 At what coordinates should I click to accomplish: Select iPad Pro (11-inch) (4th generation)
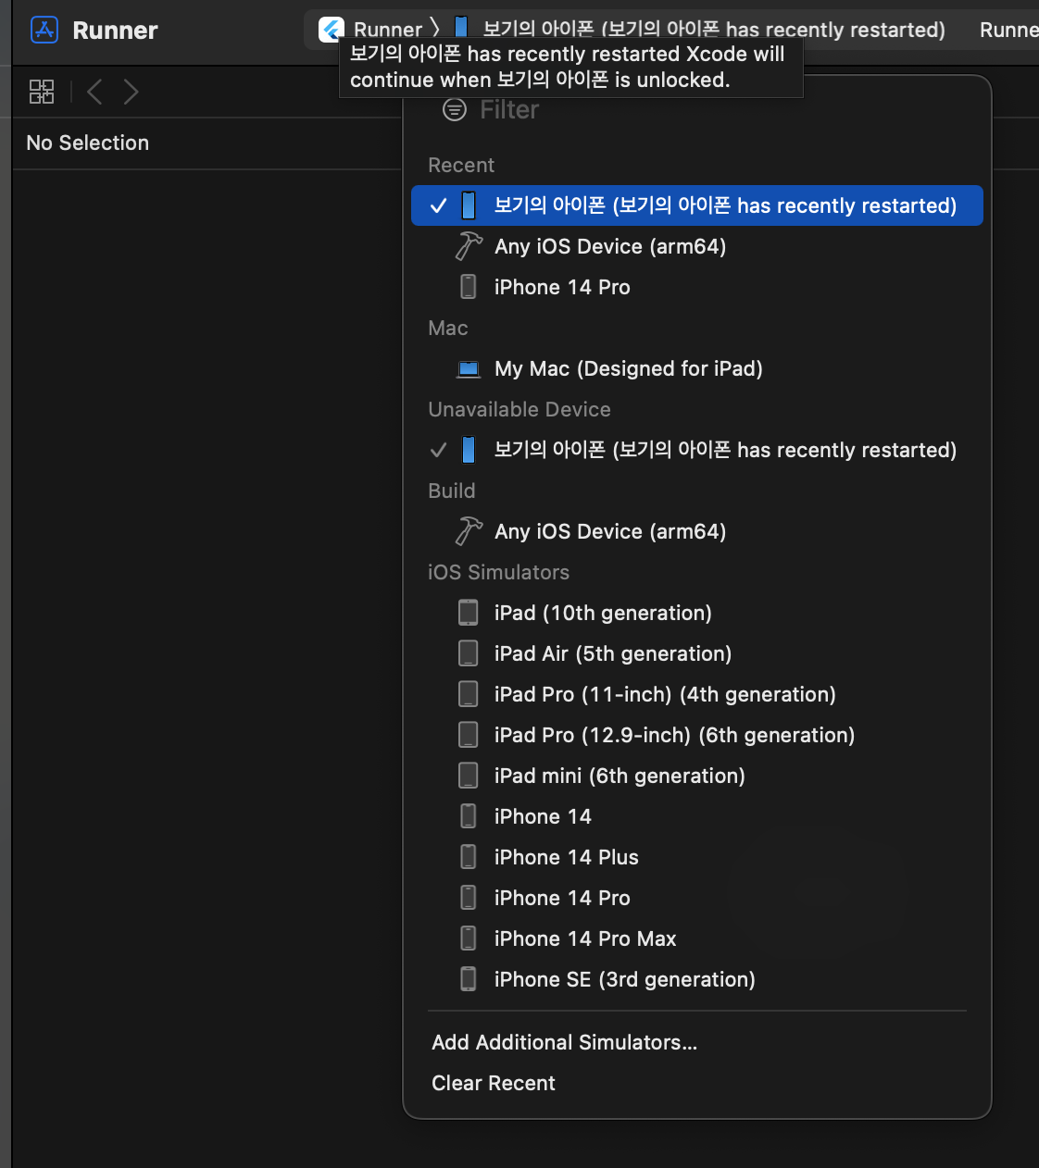(x=697, y=694)
